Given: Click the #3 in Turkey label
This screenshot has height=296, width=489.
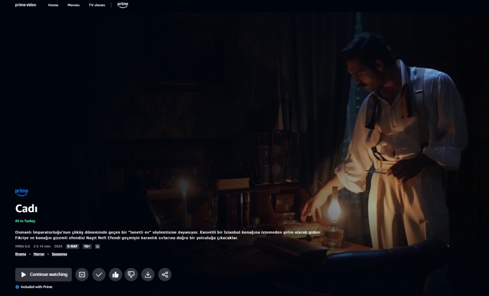Looking at the screenshot, I should pos(25,221).
